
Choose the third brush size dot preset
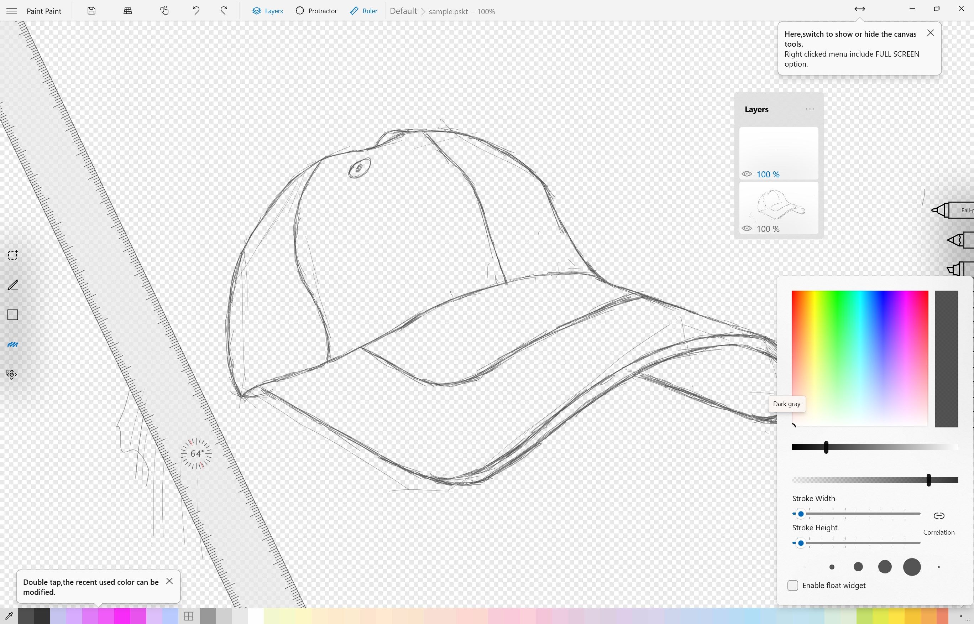[x=858, y=567]
